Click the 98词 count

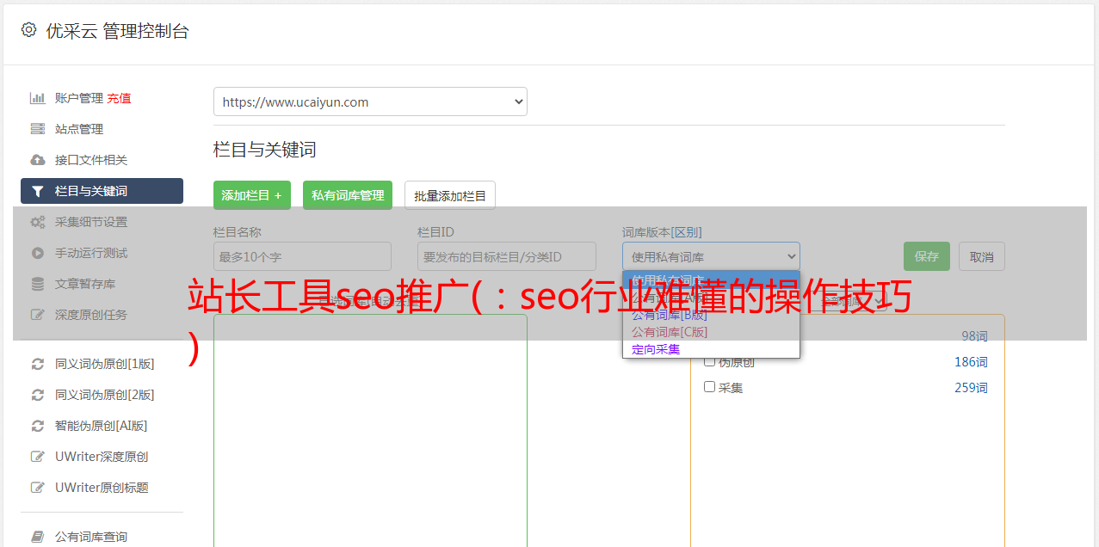(x=974, y=336)
